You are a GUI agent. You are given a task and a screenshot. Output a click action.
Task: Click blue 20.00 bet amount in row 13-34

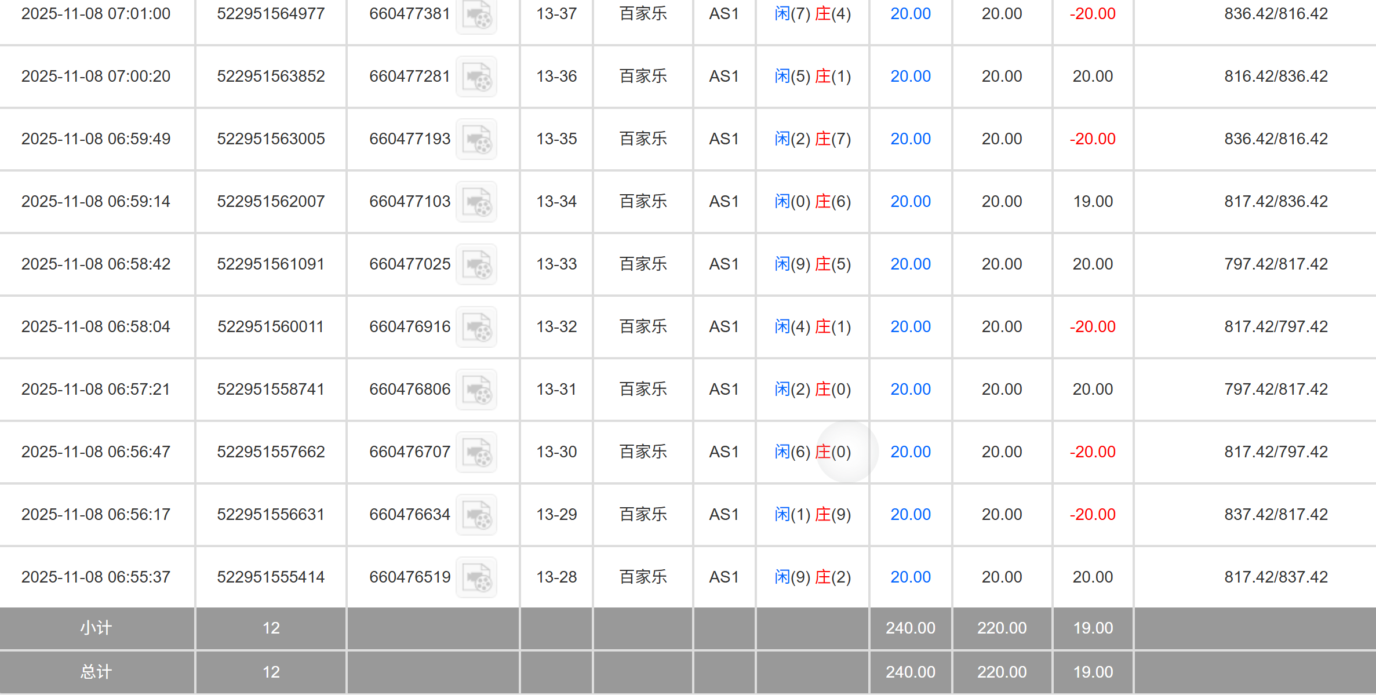(x=910, y=202)
